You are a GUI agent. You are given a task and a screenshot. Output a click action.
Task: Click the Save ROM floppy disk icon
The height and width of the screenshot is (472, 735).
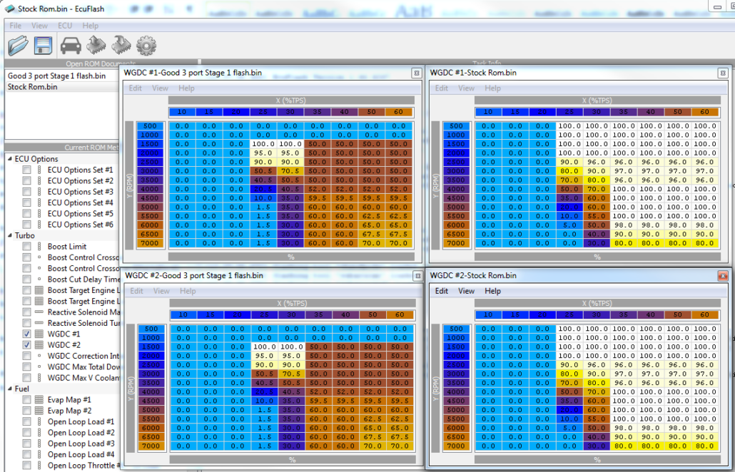pos(43,46)
